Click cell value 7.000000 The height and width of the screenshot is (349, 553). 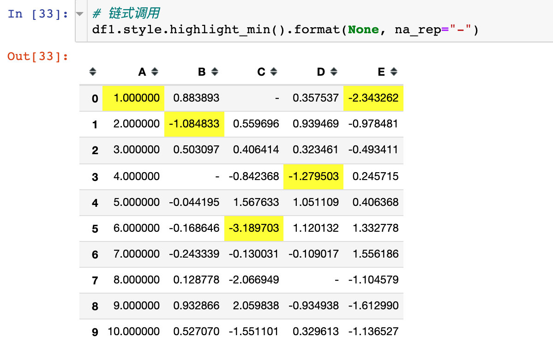tap(137, 254)
